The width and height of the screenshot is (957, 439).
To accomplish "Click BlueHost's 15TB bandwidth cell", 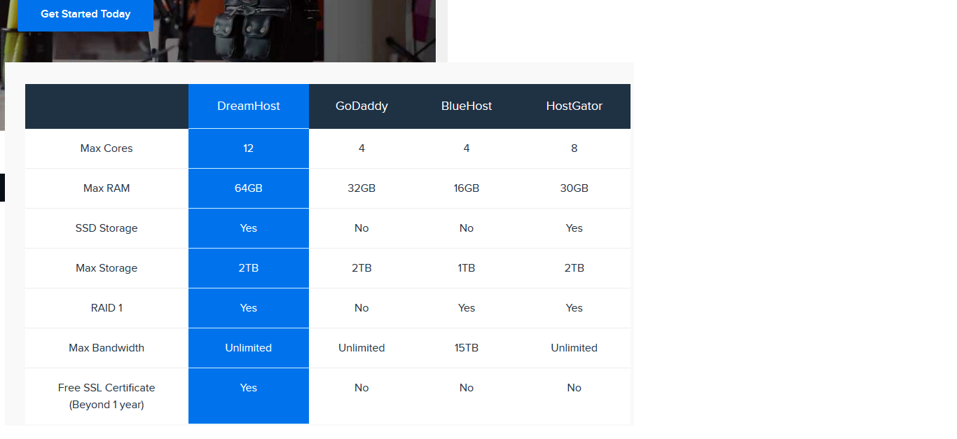I will [467, 348].
